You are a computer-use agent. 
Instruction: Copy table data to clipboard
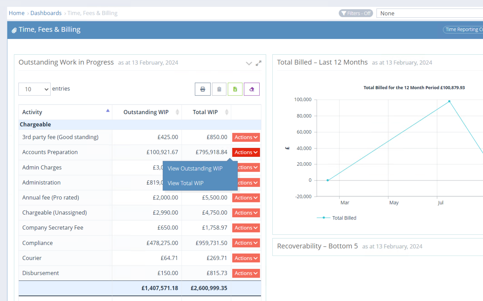[x=219, y=89]
